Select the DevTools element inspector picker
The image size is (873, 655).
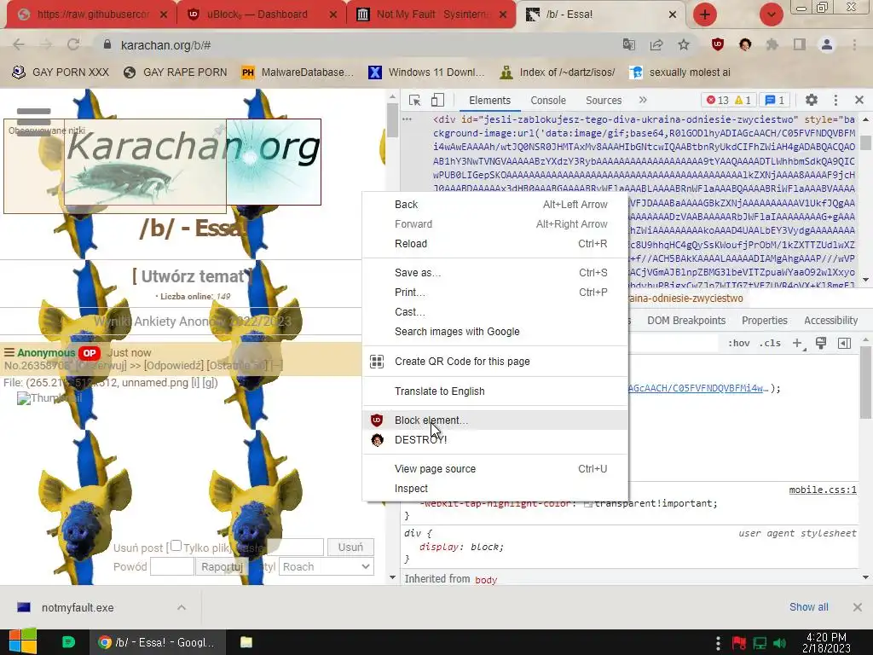click(x=415, y=101)
